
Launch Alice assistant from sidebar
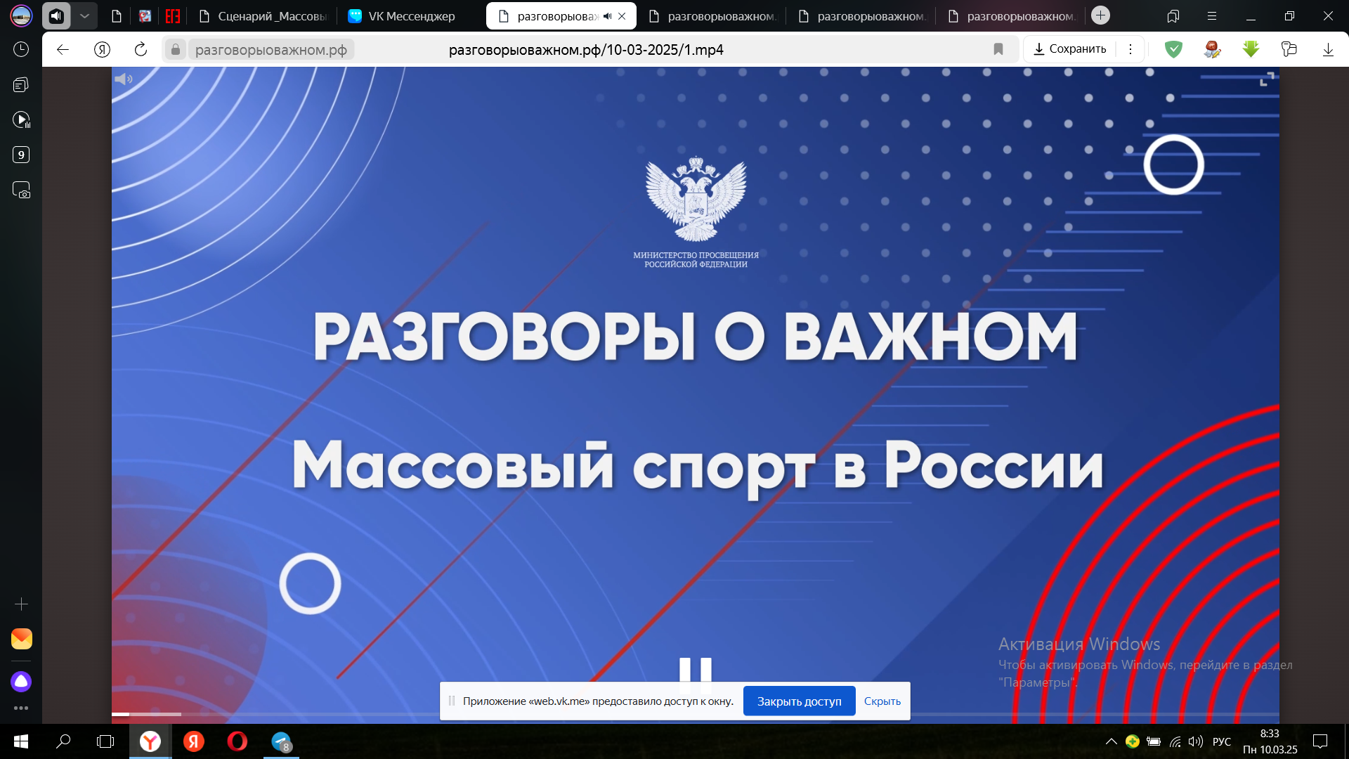pos(21,681)
